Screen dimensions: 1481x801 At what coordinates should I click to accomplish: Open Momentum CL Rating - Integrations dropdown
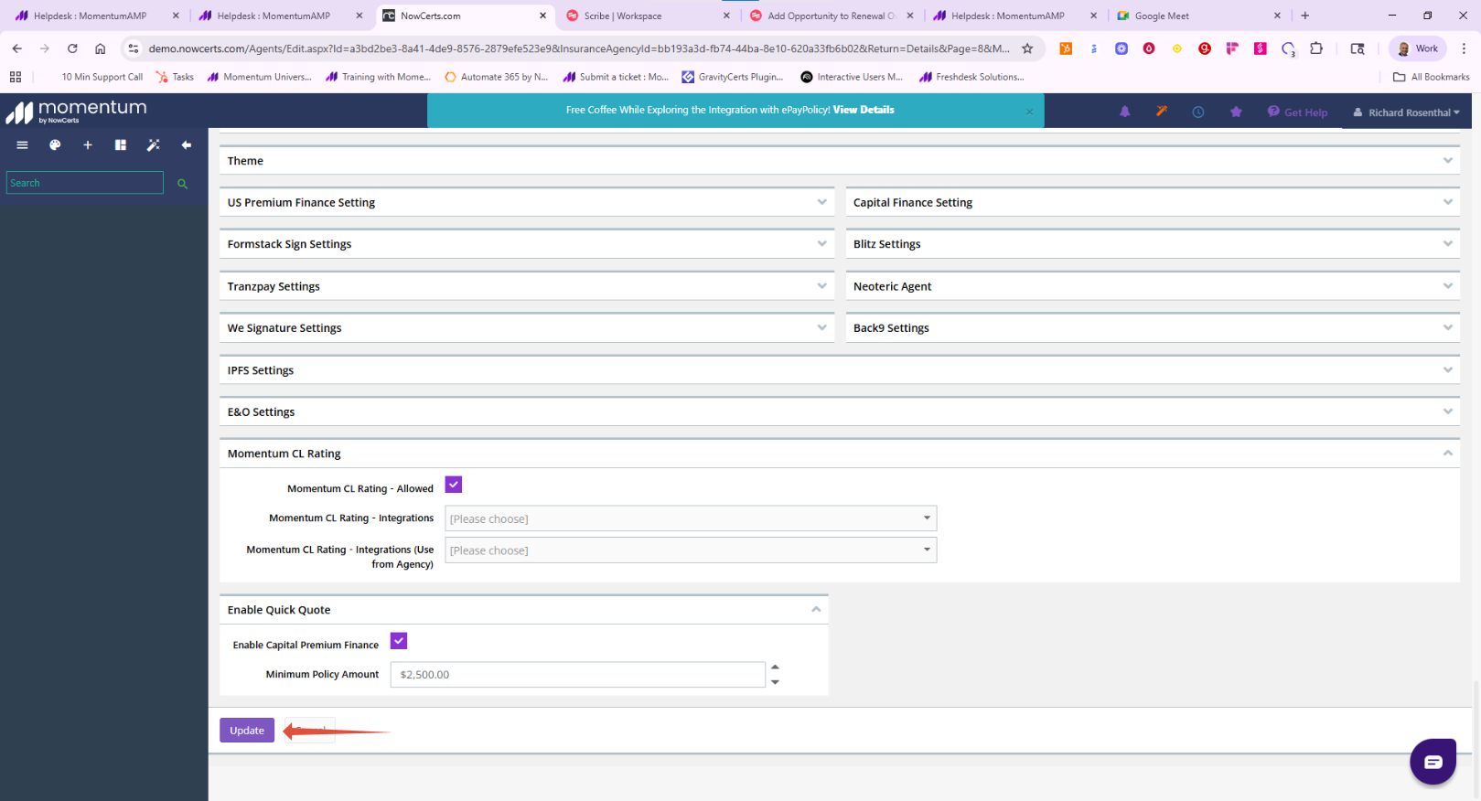point(691,518)
